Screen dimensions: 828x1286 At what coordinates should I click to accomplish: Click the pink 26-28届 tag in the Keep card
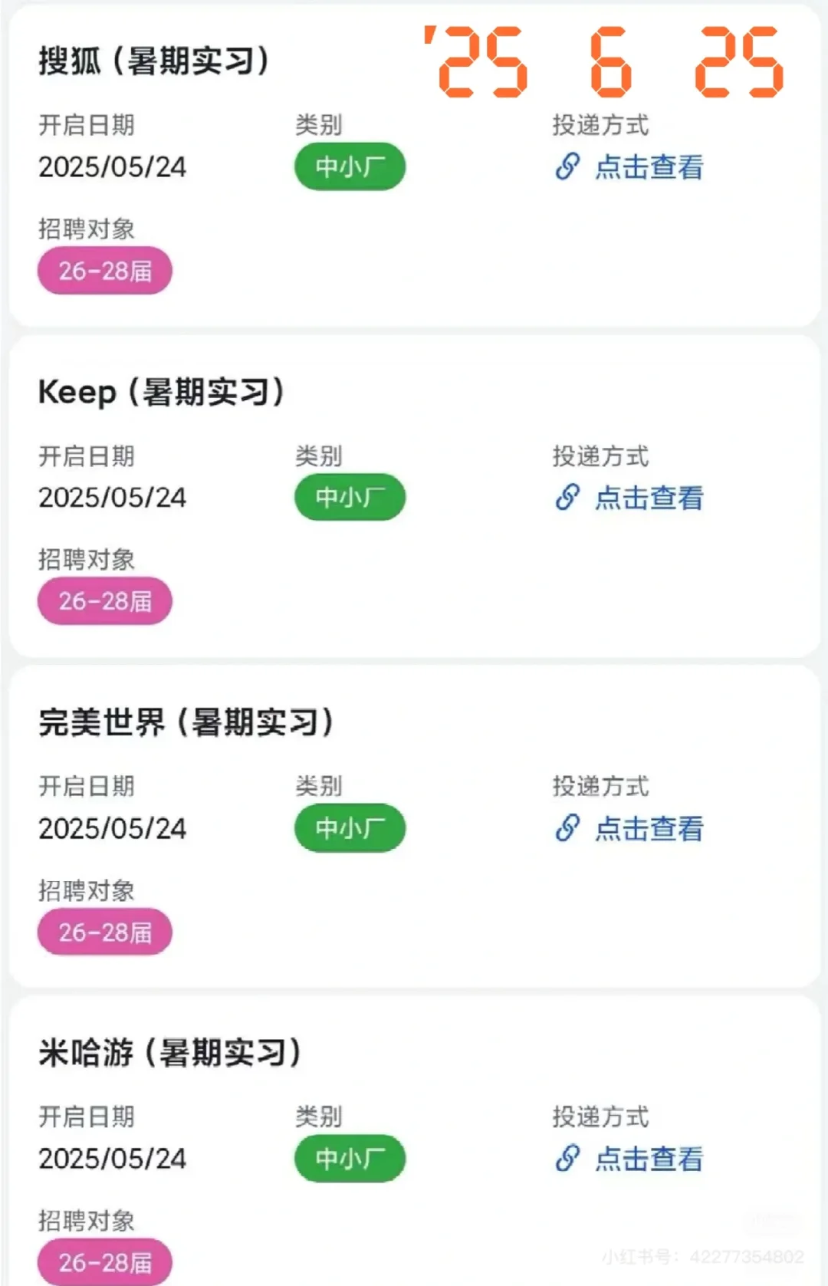tap(105, 600)
